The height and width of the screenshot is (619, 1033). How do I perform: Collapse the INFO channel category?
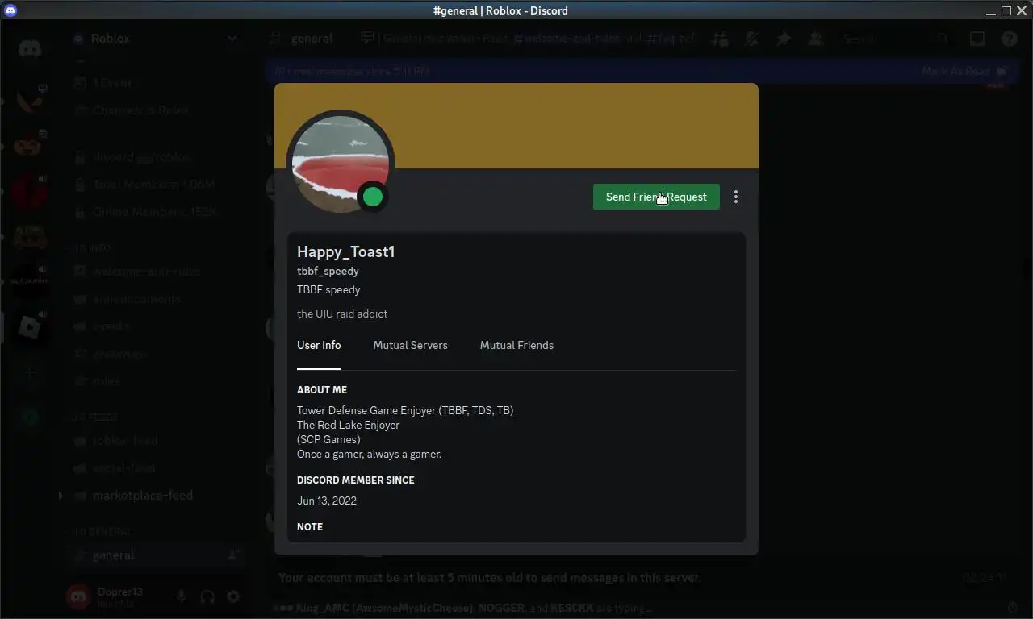(x=91, y=247)
